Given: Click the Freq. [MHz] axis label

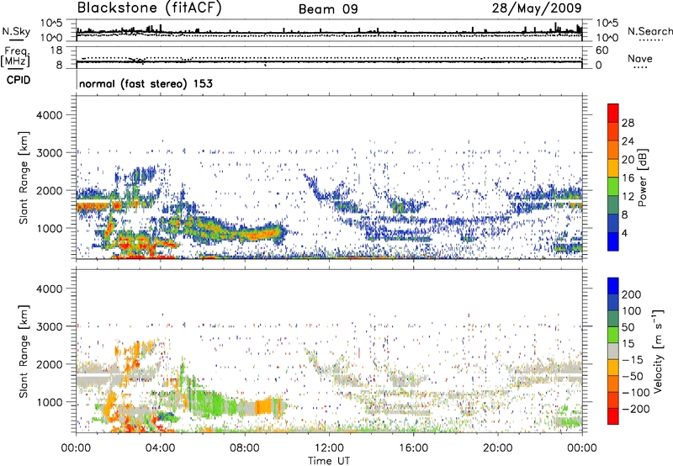Looking at the screenshot, I should pos(15,57).
